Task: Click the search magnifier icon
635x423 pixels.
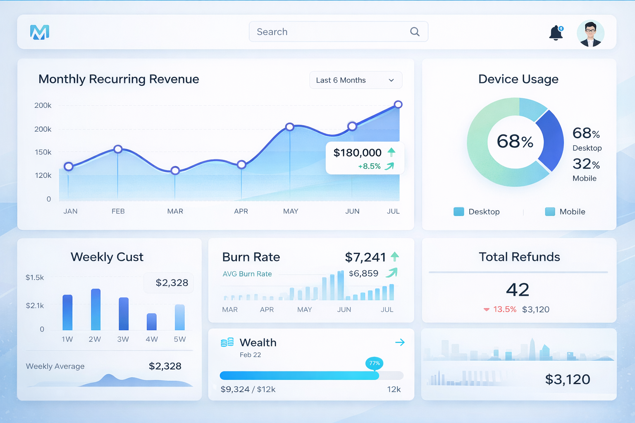Action: [x=415, y=31]
